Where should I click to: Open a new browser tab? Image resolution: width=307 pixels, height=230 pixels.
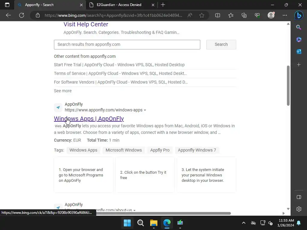[x=163, y=5]
